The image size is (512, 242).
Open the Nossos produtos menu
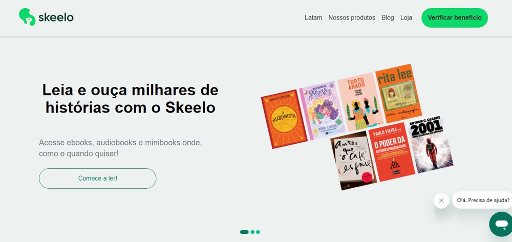tap(352, 17)
